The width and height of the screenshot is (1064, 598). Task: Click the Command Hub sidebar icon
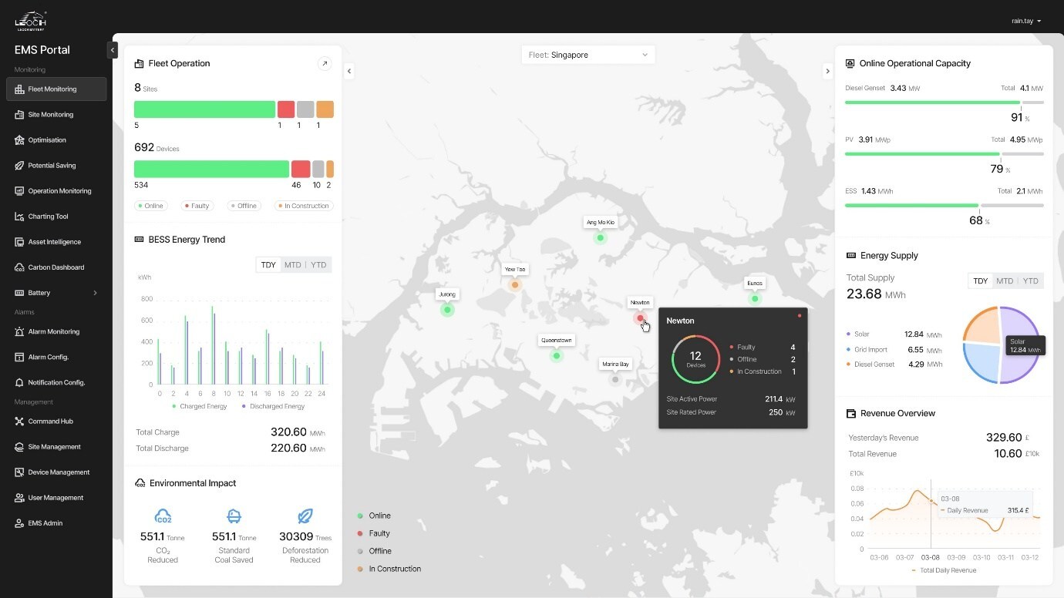tap(20, 422)
